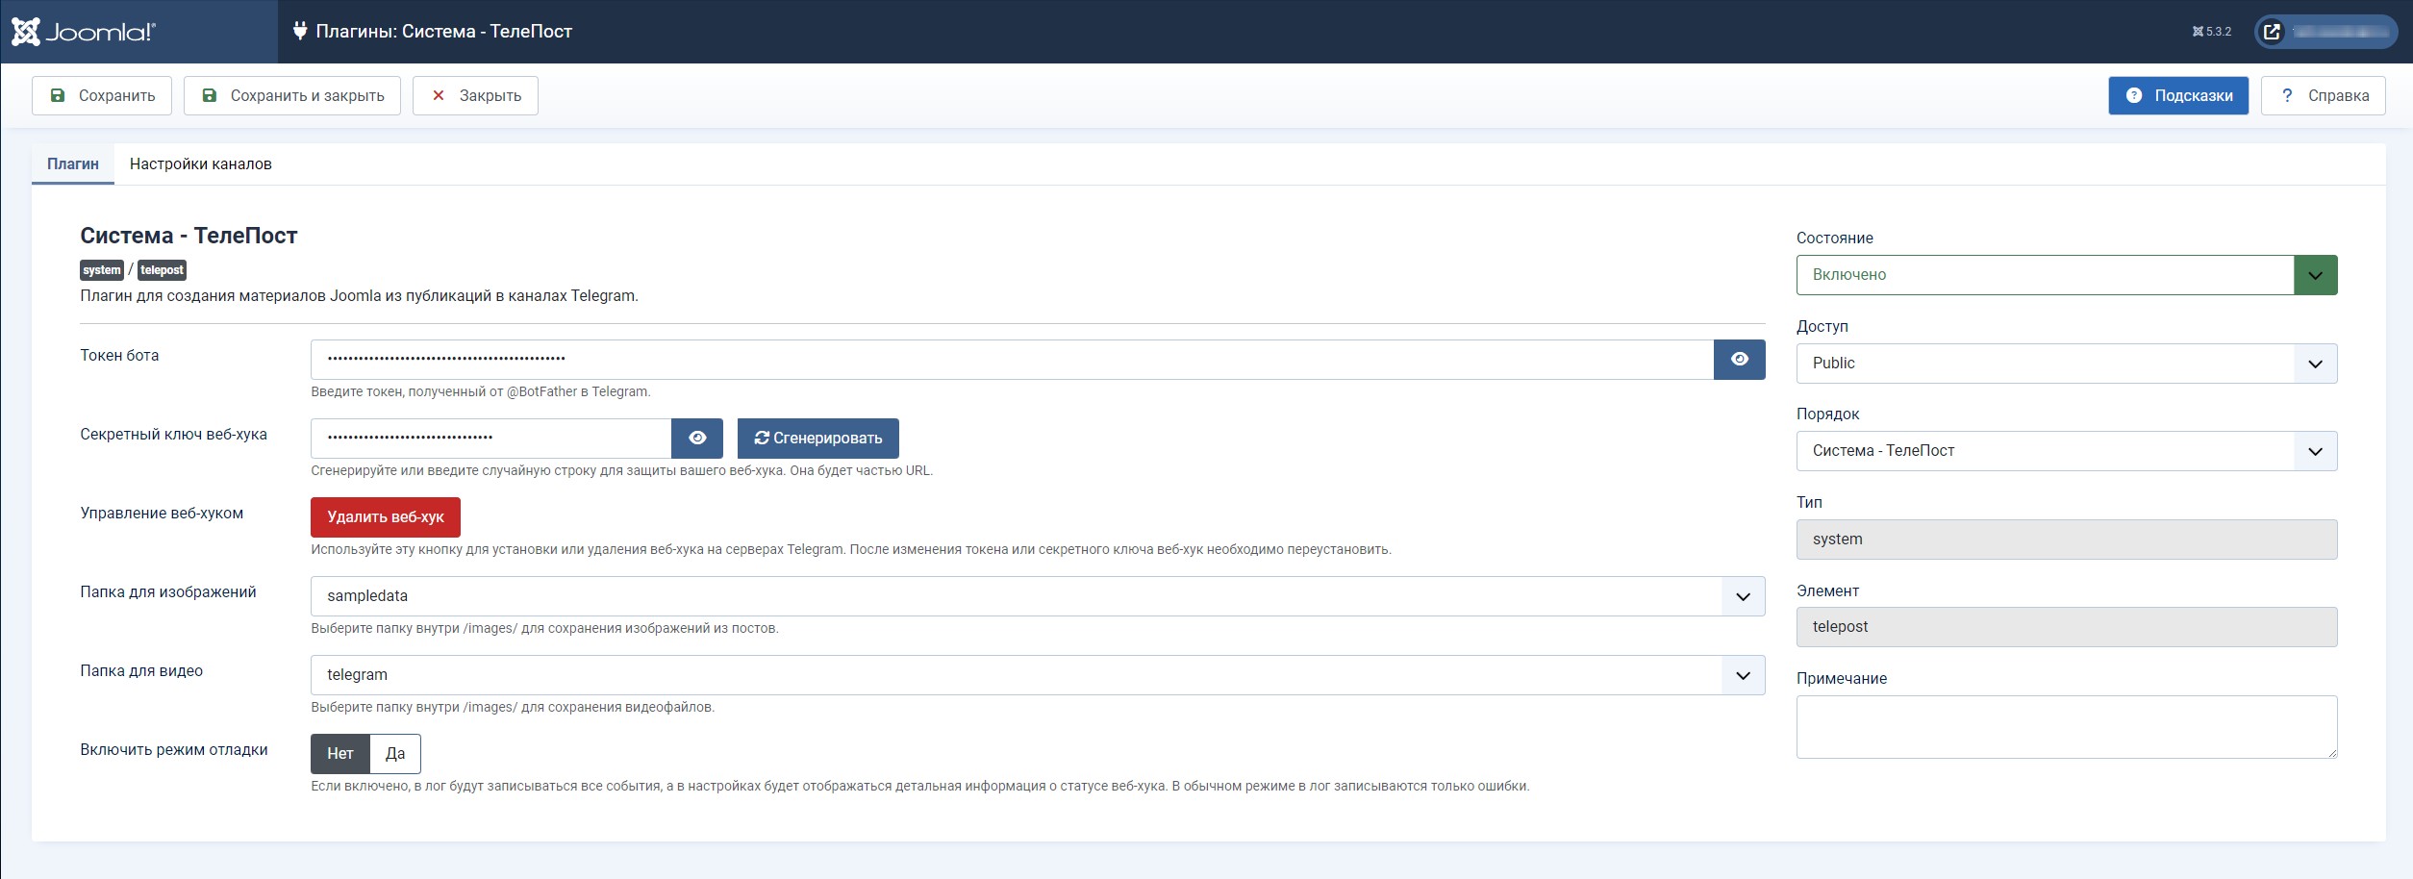Switch to the Настройки каналов tab
The image size is (2413, 879).
point(201,164)
